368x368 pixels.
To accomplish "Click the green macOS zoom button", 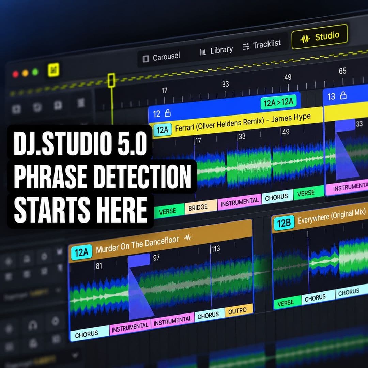I will pos(35,72).
